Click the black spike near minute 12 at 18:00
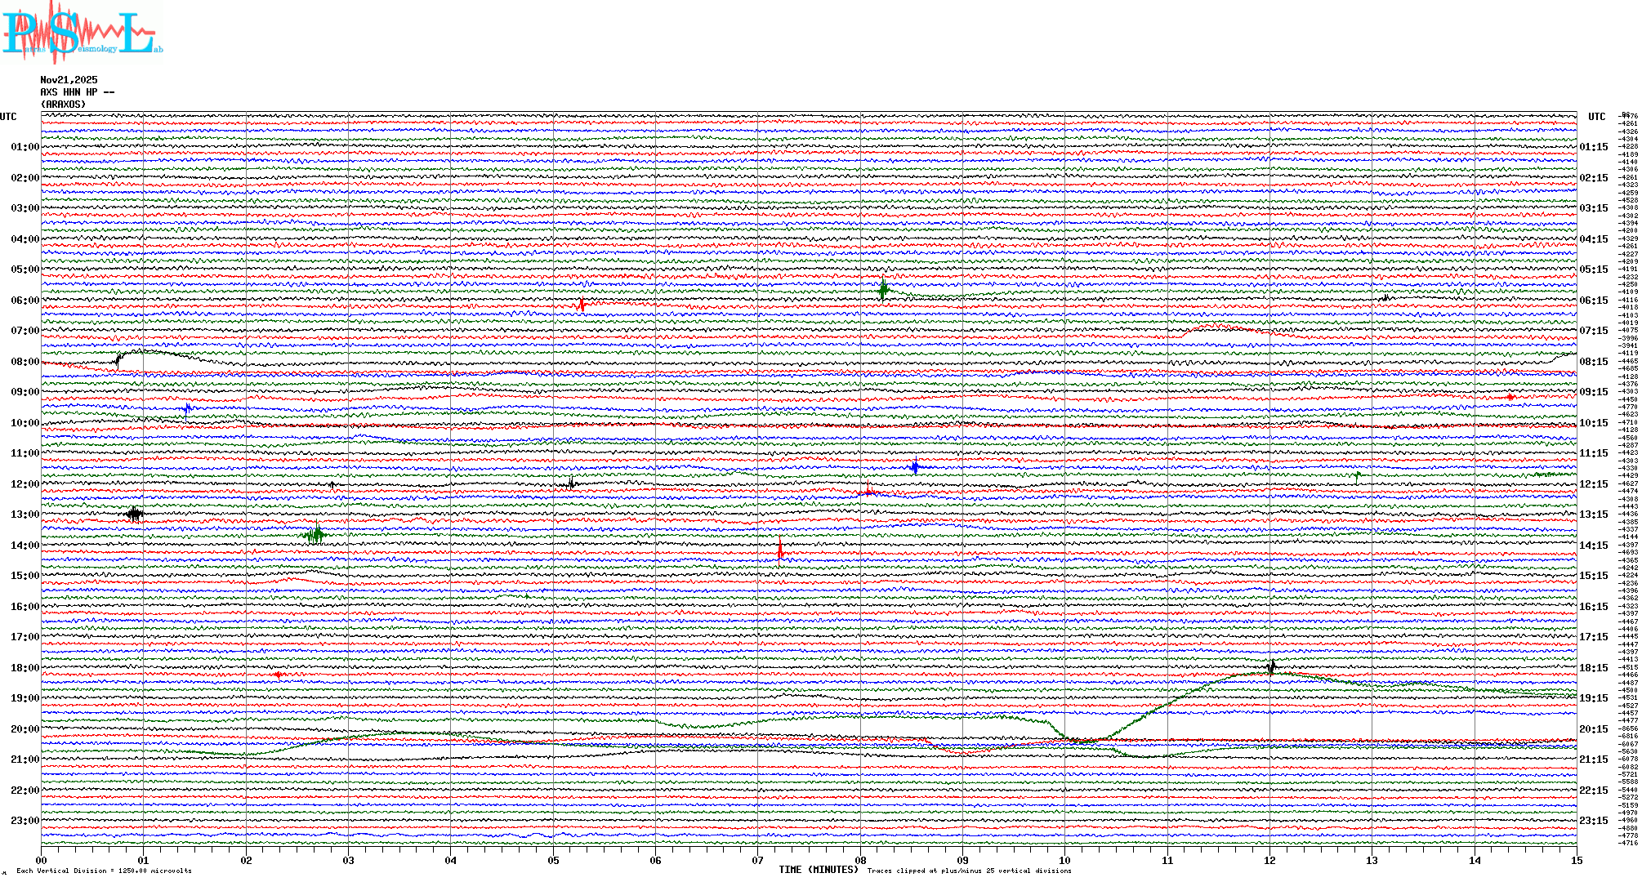Image resolution: width=1642 pixels, height=882 pixels. (x=1271, y=667)
